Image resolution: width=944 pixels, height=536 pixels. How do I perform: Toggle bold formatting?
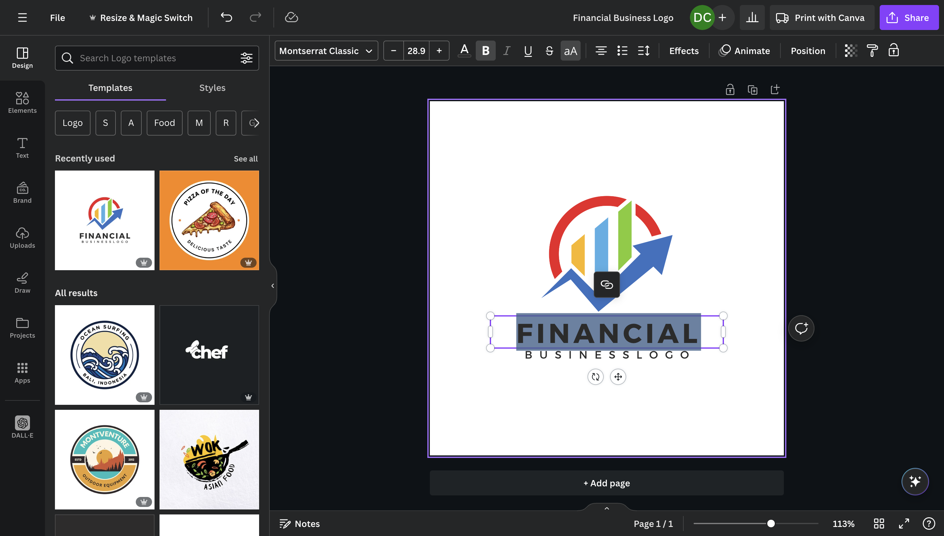pos(486,50)
